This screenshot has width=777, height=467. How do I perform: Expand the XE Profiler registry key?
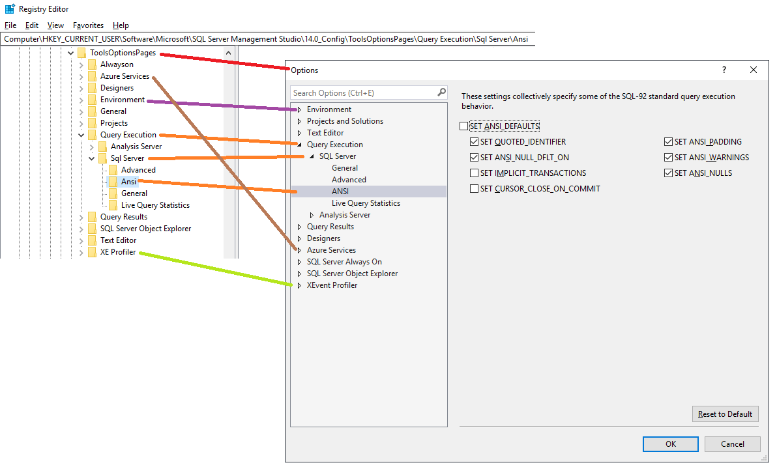coord(81,252)
